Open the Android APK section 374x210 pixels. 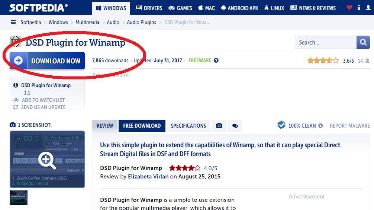coord(239,8)
